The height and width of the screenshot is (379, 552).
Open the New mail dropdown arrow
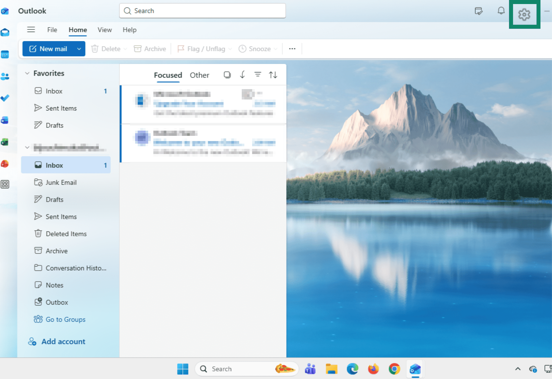point(79,49)
